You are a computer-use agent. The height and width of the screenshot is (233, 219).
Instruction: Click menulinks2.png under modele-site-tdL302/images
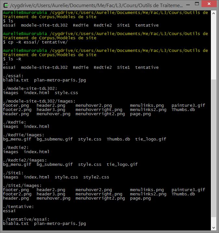(x=148, y=110)
